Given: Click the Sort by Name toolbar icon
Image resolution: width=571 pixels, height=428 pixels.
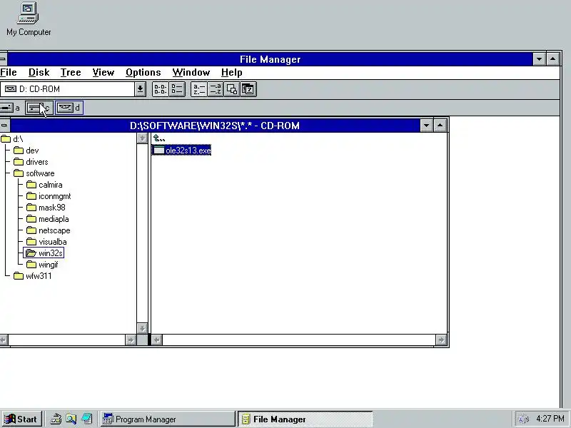Looking at the screenshot, I should point(199,89).
